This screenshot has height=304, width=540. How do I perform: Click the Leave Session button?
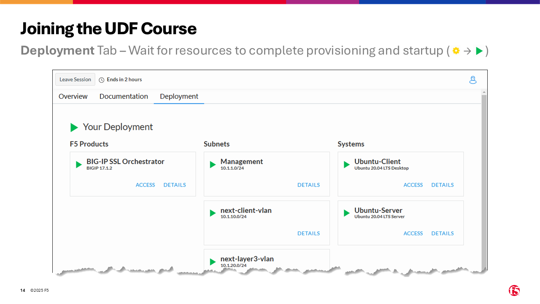coord(75,79)
